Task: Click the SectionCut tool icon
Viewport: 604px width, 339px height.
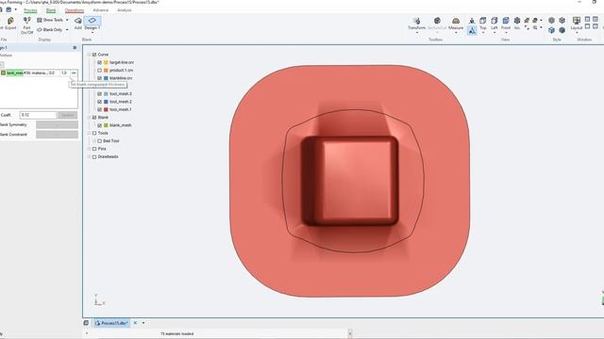Action: coord(437,21)
